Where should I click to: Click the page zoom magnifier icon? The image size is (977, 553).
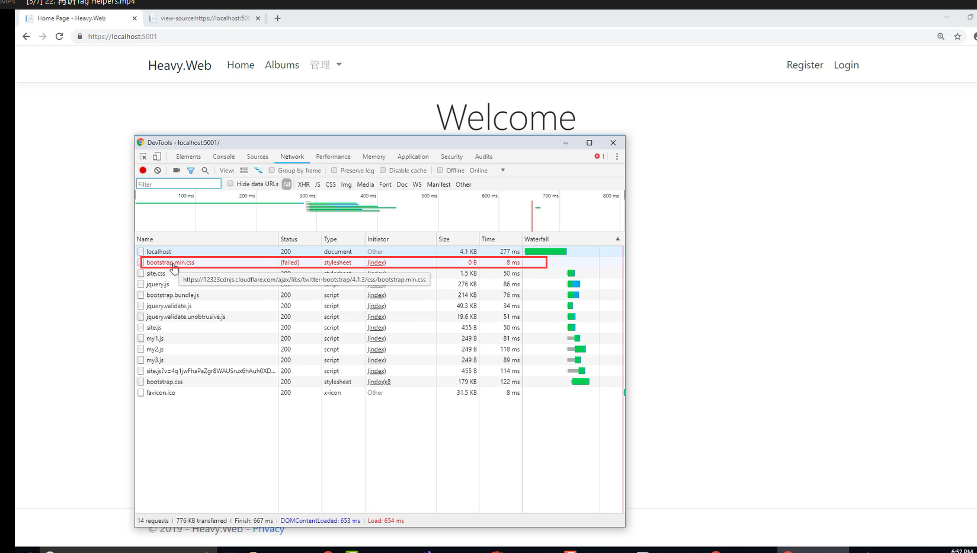coord(941,36)
